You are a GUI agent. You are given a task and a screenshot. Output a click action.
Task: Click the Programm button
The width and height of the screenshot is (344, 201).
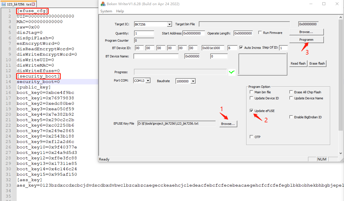tap(306, 40)
